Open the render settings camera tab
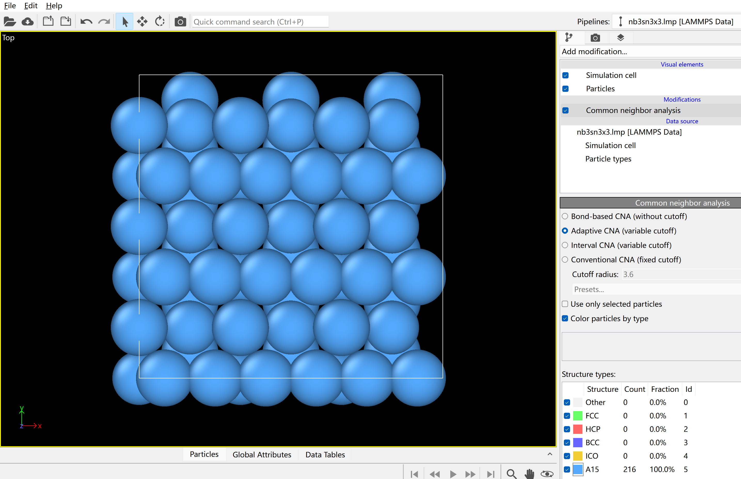This screenshot has height=479, width=741. pyautogui.click(x=595, y=38)
